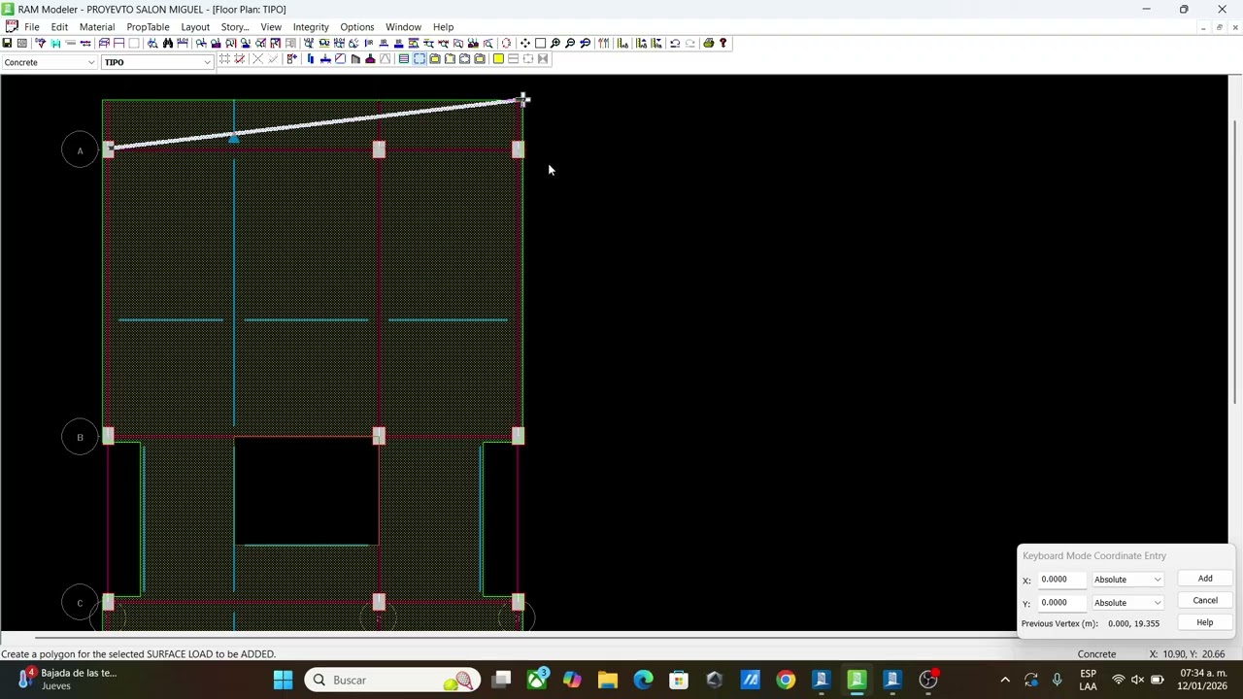This screenshot has height=699, width=1243.
Task: Open the X coordinate Absolute dropdown
Action: [x=1127, y=580]
